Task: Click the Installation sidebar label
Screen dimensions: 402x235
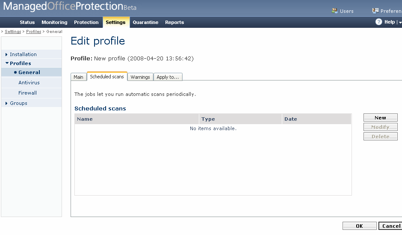Action: click(x=24, y=54)
